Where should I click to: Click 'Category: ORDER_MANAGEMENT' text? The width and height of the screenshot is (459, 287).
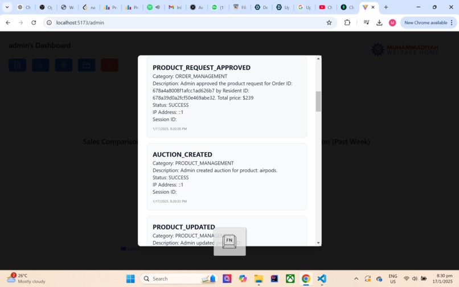190,76
